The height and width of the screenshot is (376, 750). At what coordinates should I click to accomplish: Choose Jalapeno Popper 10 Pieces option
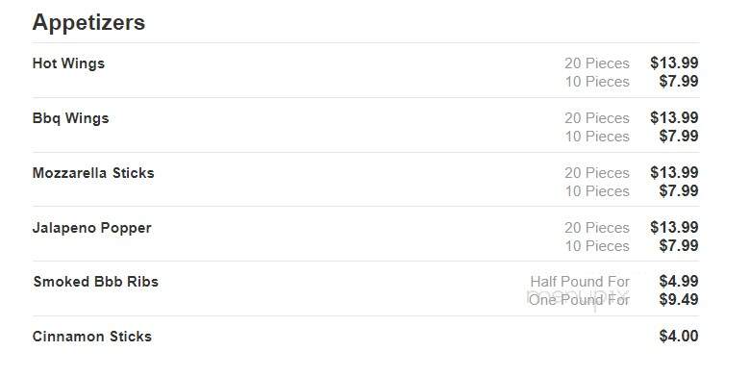point(597,246)
